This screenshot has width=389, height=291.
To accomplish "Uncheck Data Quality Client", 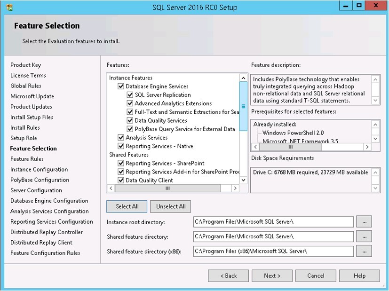I will [121, 180].
